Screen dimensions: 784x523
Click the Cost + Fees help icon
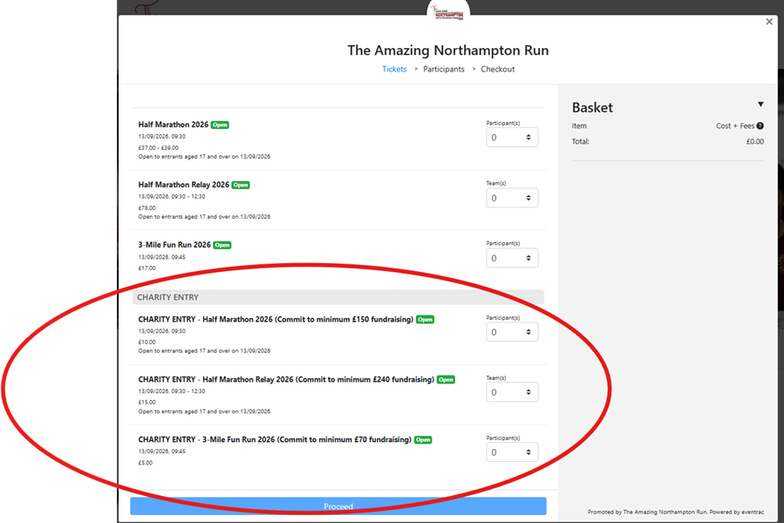pos(760,126)
